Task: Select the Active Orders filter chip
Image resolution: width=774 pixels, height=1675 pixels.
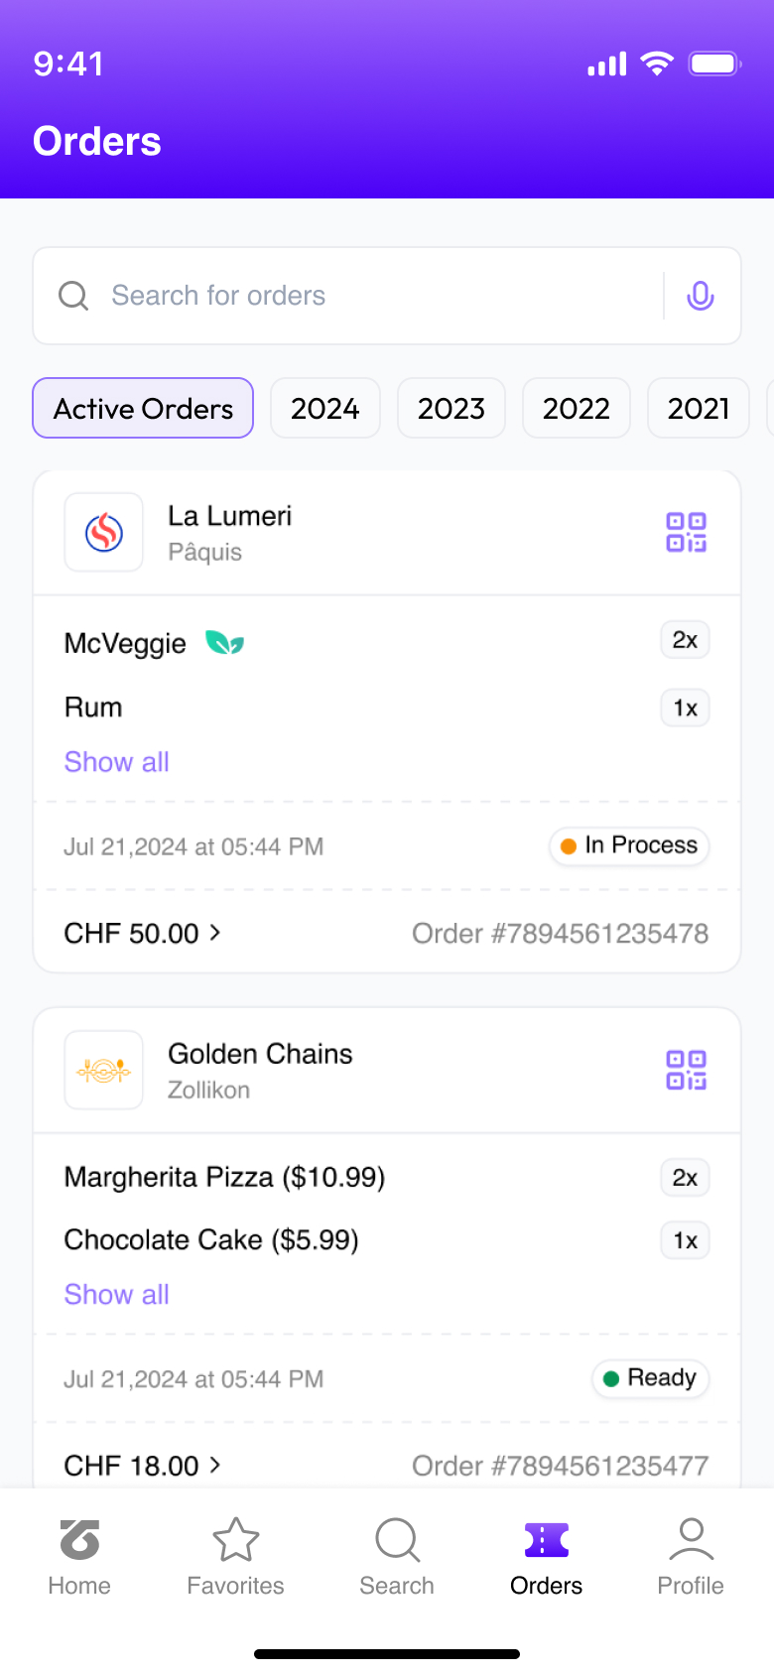Action: point(143,408)
